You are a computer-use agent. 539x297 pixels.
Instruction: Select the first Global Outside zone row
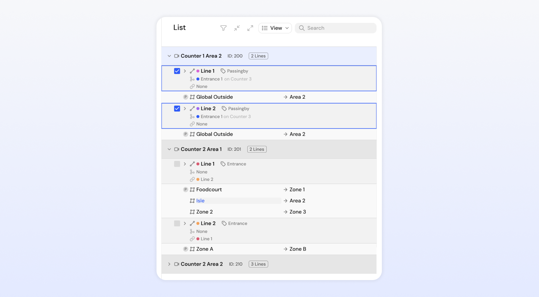click(269, 97)
